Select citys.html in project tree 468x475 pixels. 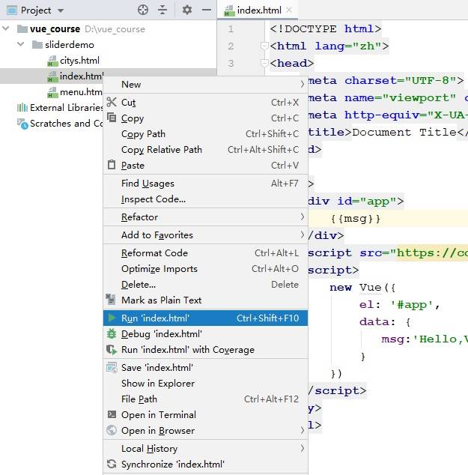click(x=79, y=61)
